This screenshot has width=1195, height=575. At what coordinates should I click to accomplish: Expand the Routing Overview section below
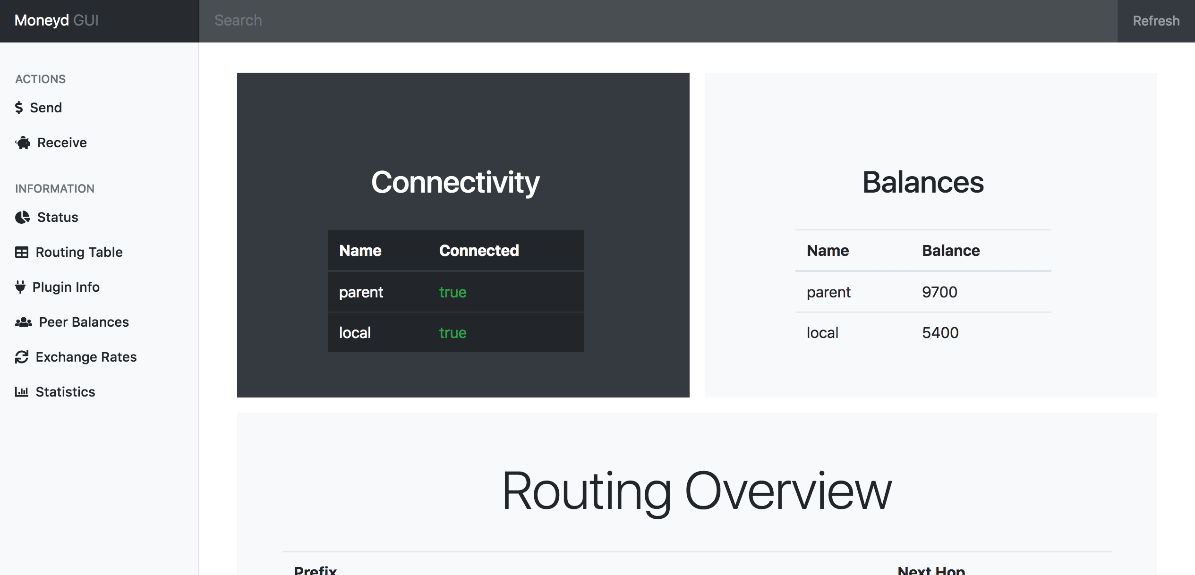pos(696,491)
